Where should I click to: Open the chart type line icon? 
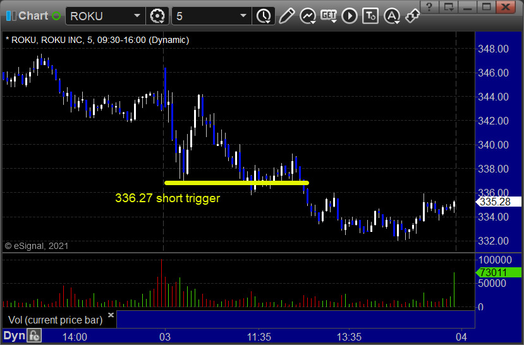coord(308,16)
